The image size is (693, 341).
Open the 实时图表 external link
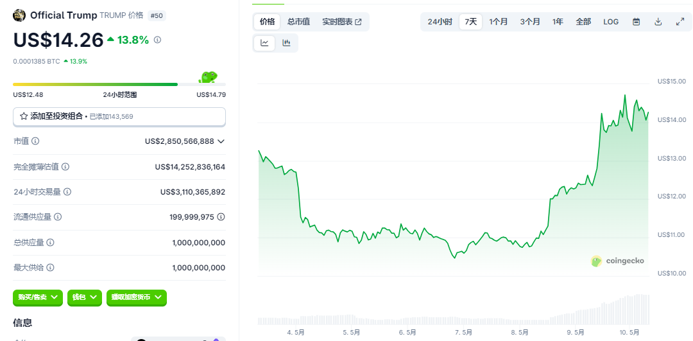342,22
